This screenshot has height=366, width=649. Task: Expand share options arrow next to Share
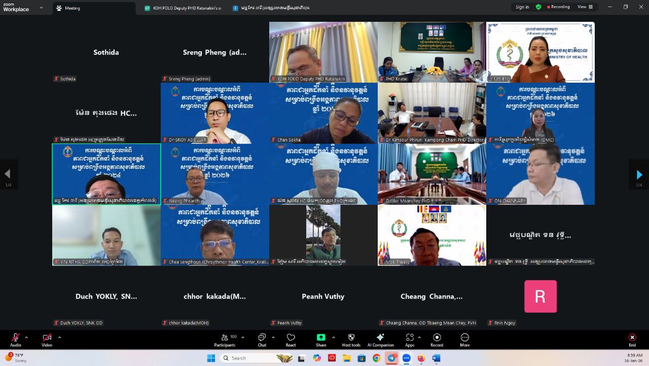[x=333, y=337]
